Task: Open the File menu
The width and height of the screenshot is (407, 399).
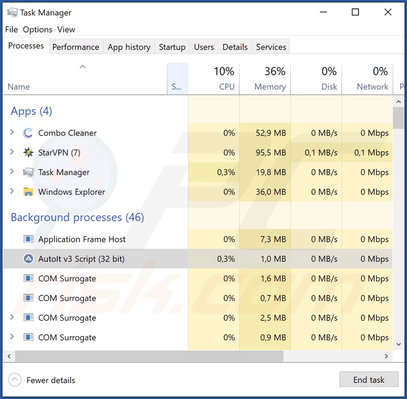Action: click(11, 29)
